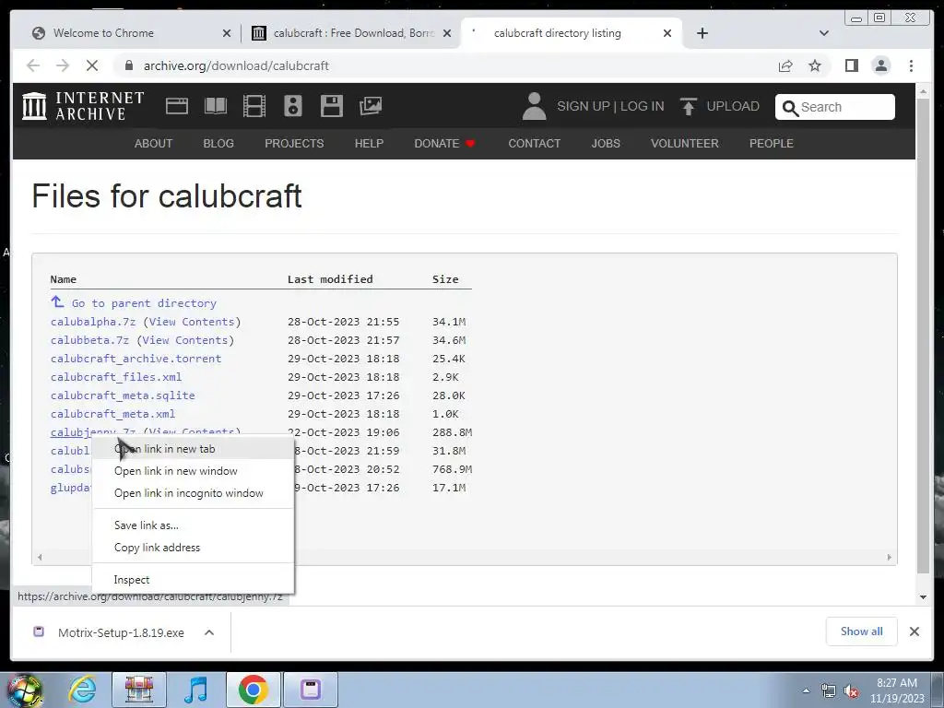944x708 pixels.
Task: Switch to calubcraft Free Download tab
Action: tap(352, 33)
